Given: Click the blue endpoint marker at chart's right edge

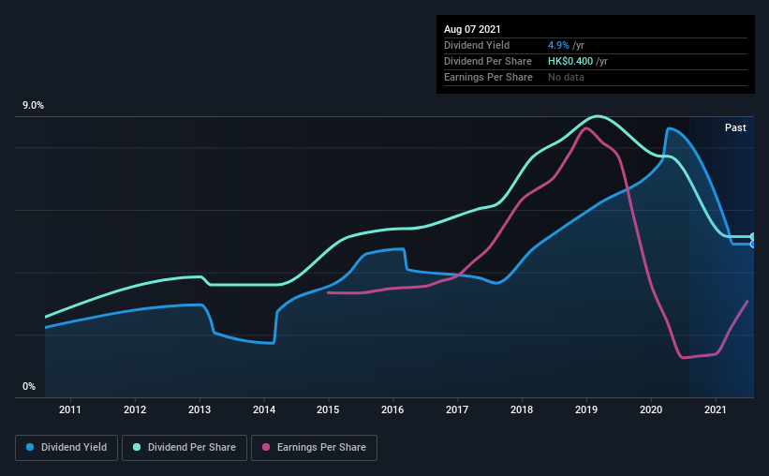Looking at the screenshot, I should [753, 245].
